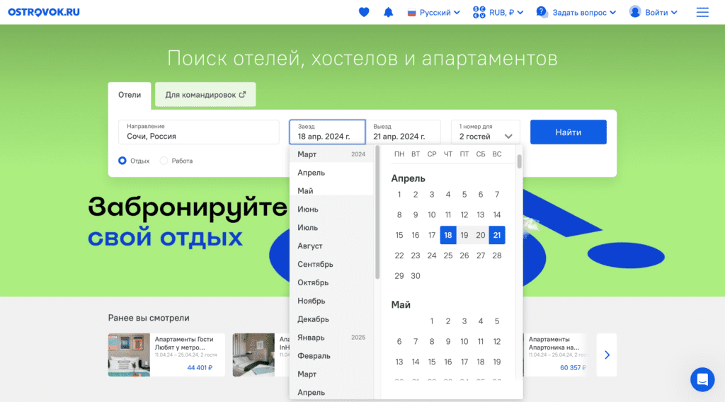725x402 pixels.
Task: Pick April 18 check-in date
Action: point(448,235)
